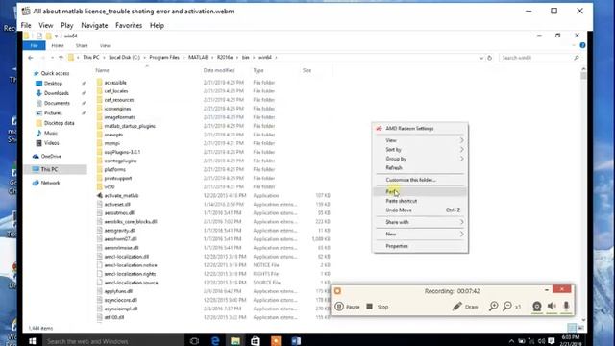Image resolution: width=615 pixels, height=346 pixels.
Task: Open the Store icon on the taskbar
Action: 256,341
